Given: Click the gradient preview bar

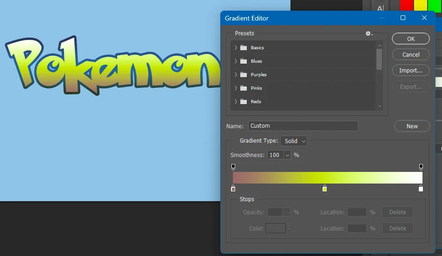Looking at the screenshot, I should [x=328, y=177].
